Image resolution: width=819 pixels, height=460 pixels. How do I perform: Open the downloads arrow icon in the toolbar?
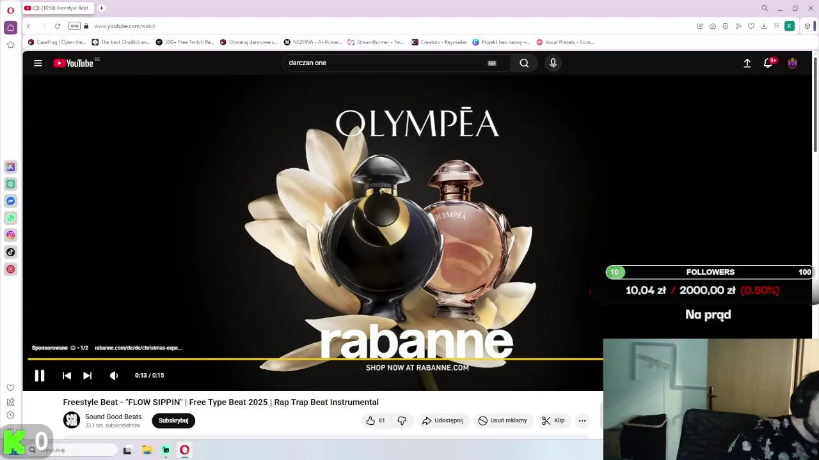coord(764,26)
